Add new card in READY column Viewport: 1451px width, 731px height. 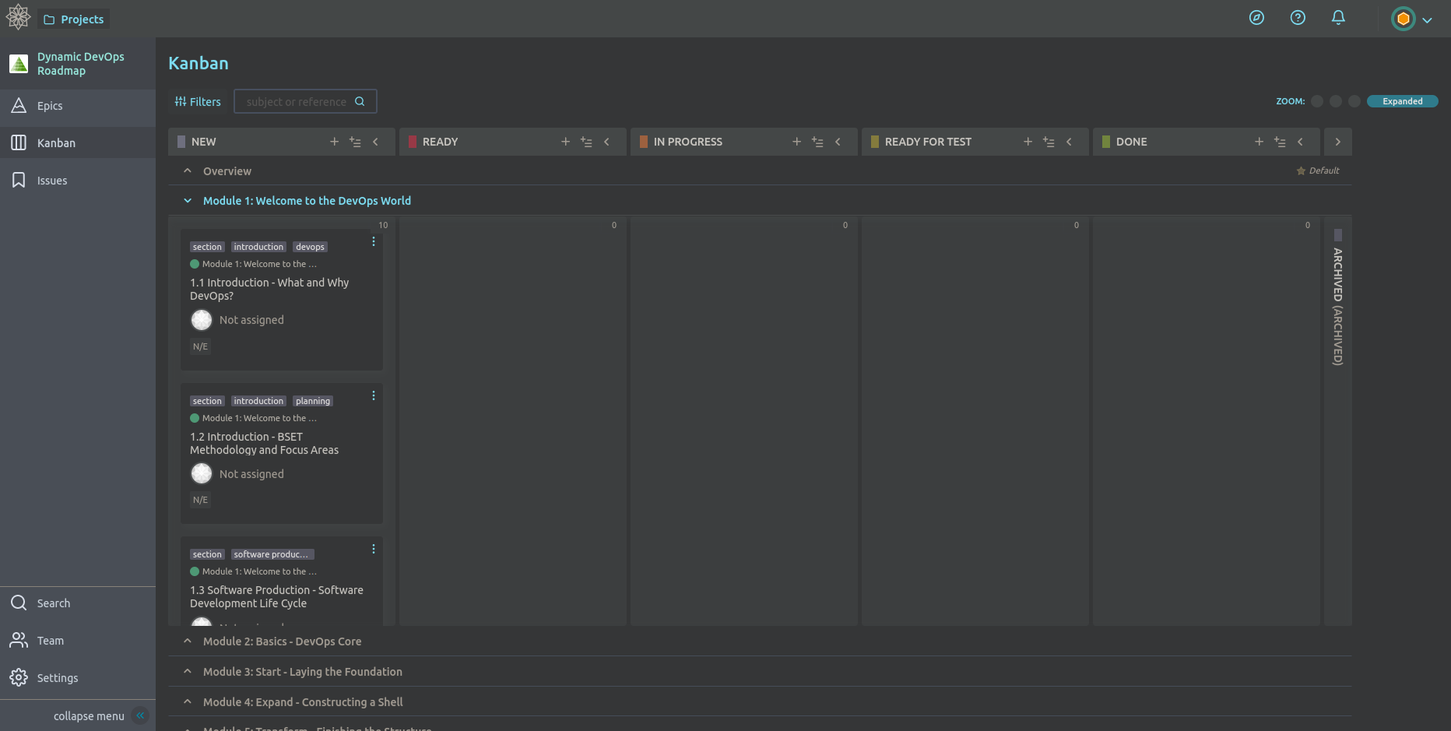[565, 142]
